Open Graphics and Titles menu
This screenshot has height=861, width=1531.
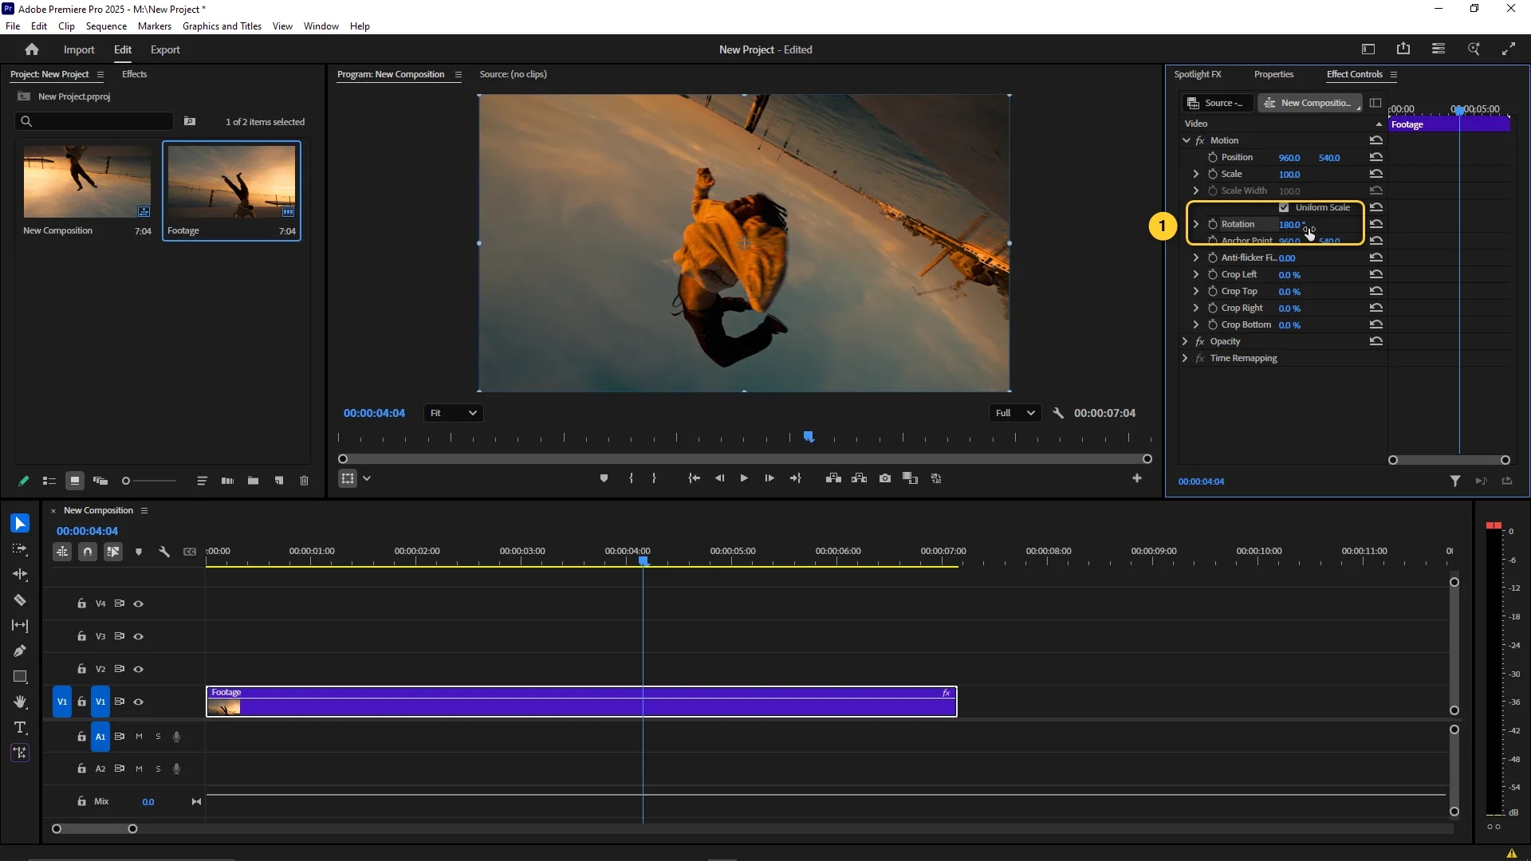point(222,26)
